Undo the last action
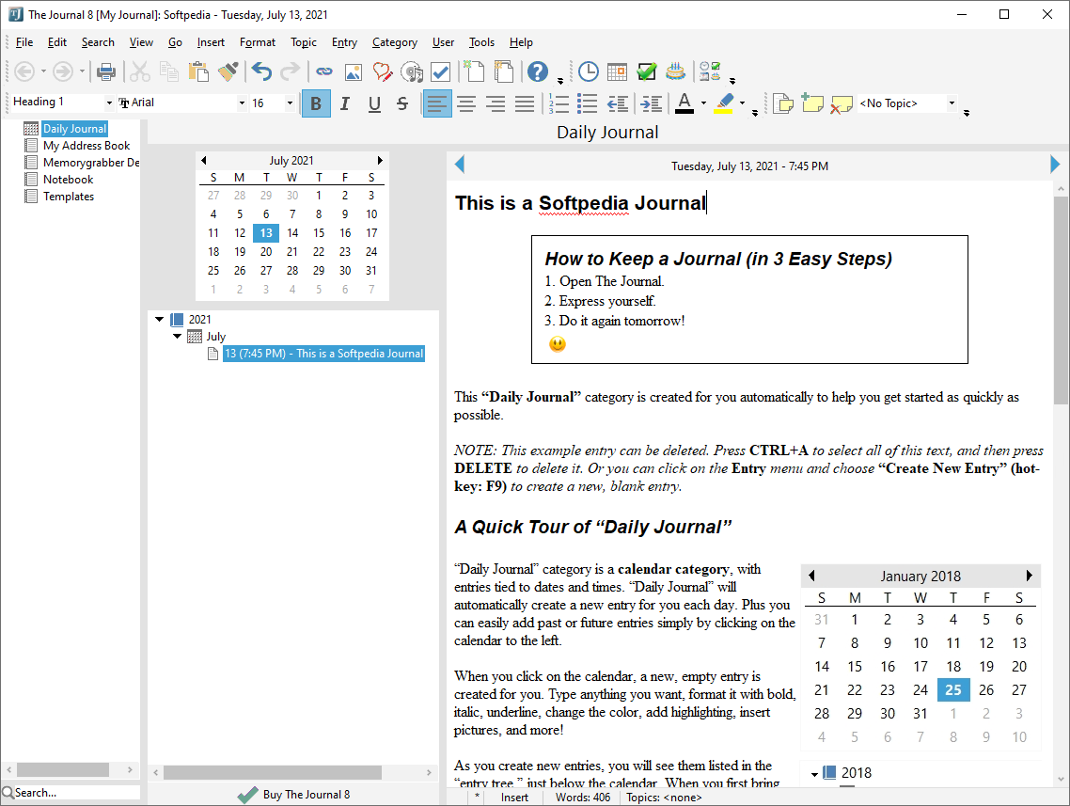 coord(261,71)
